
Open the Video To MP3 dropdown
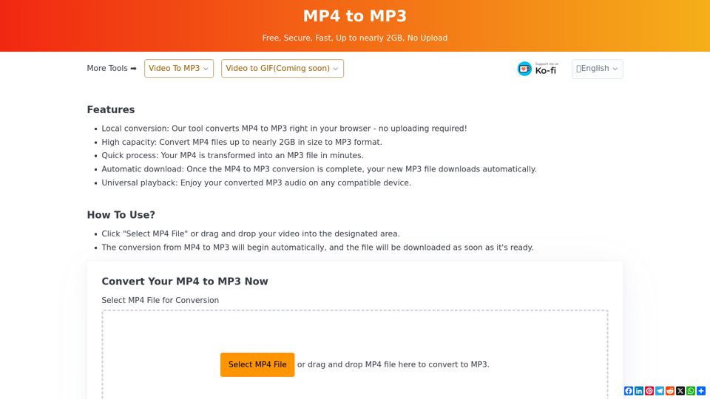[x=179, y=69]
